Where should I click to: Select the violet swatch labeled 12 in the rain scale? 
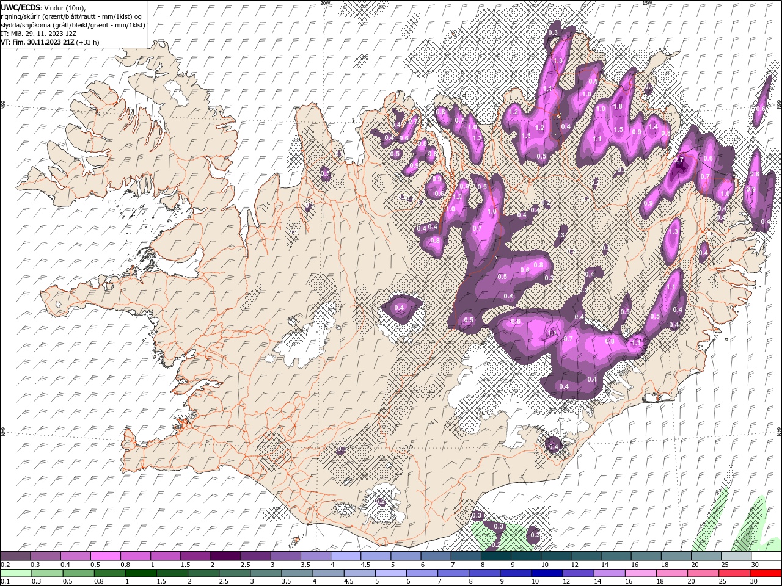(578, 573)
